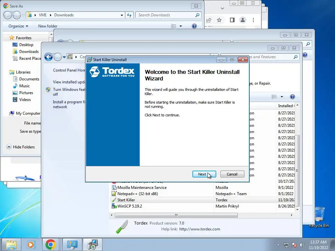Click the help icon in Save As dialog
This screenshot has width=335, height=251.
(x=194, y=26)
